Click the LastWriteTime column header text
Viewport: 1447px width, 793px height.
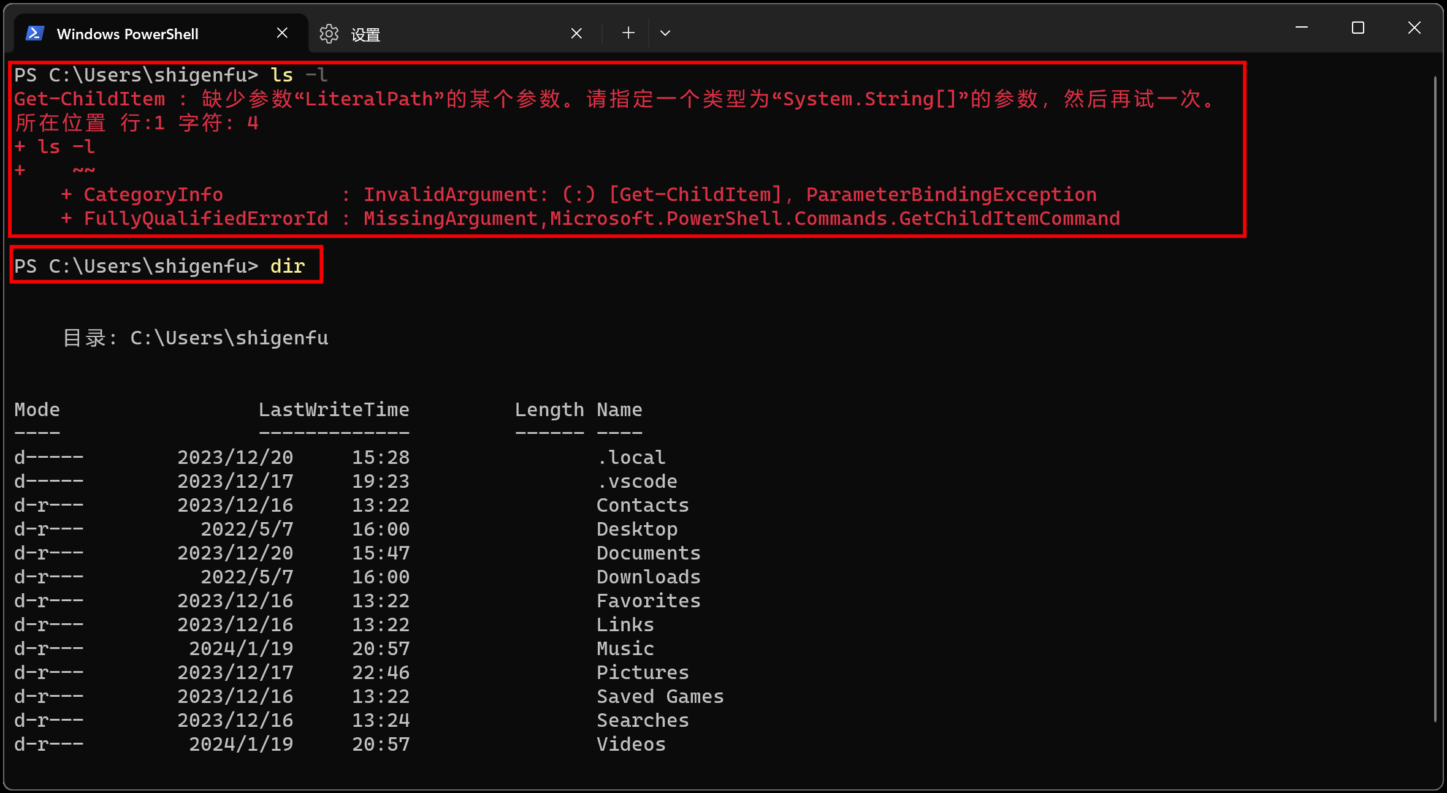334,409
